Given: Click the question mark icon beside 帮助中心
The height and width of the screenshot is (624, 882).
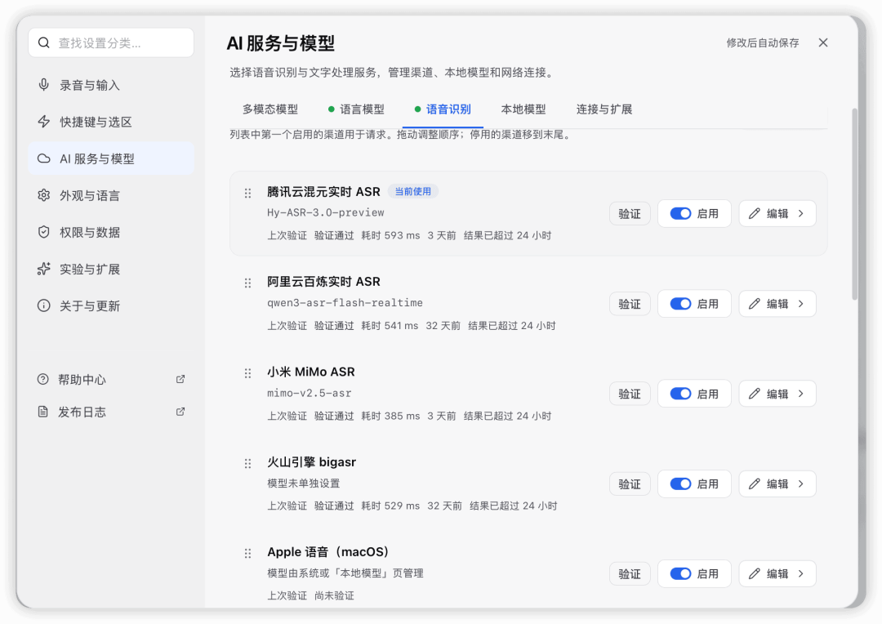Looking at the screenshot, I should 42,379.
